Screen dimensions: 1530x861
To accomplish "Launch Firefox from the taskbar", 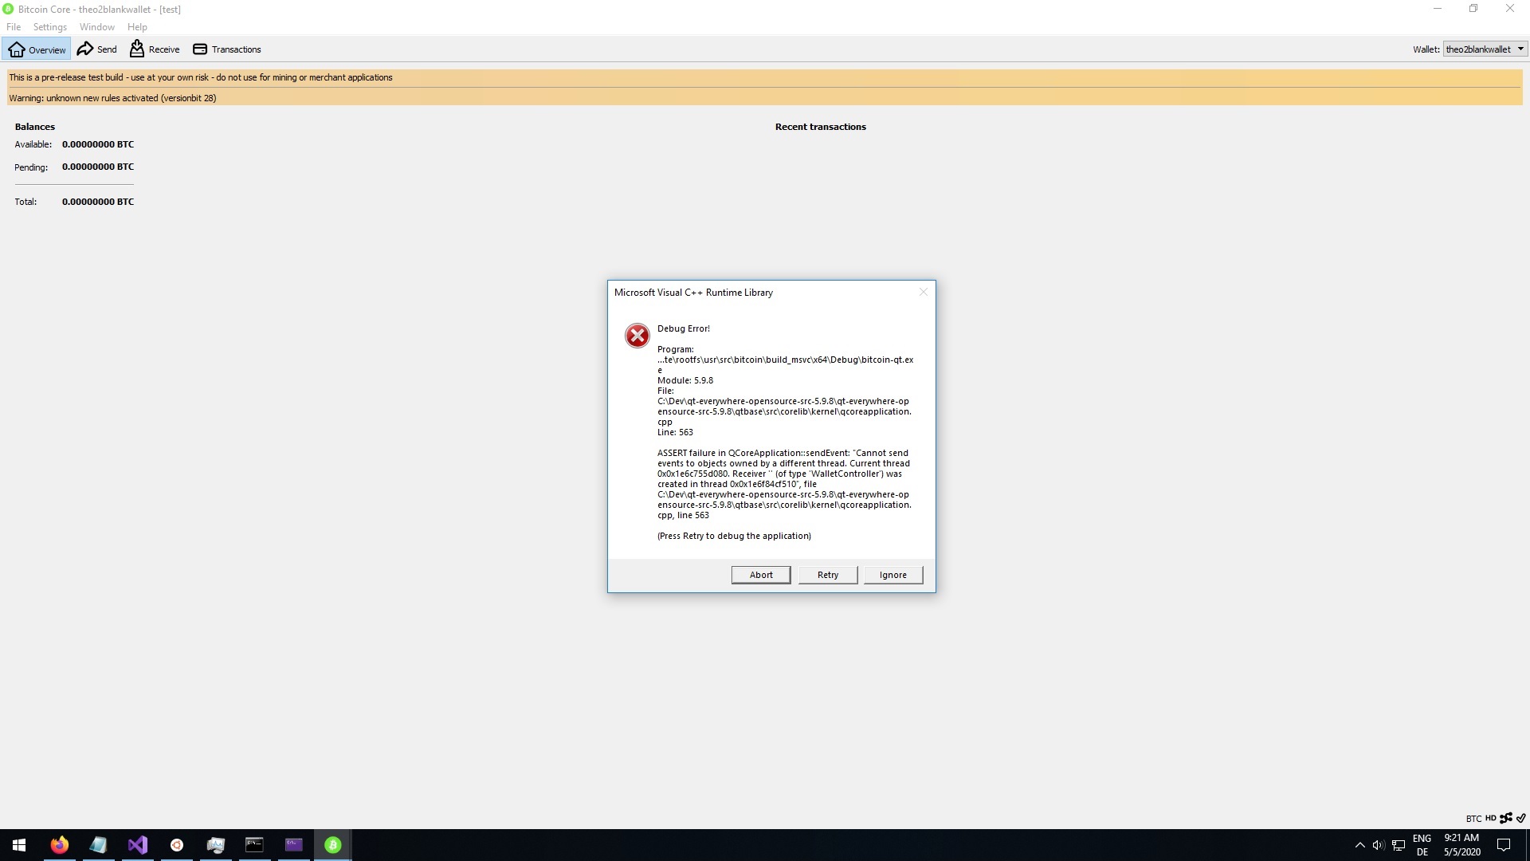I will (x=60, y=844).
